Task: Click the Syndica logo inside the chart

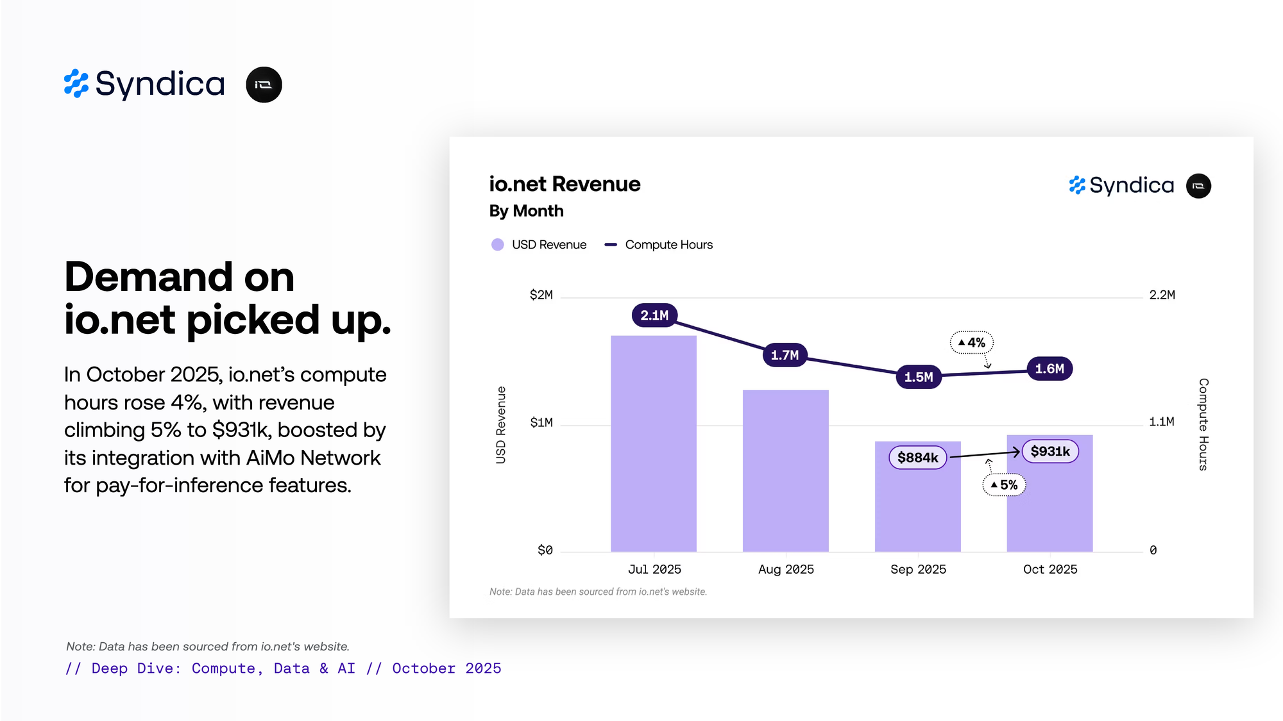Action: pos(1121,185)
